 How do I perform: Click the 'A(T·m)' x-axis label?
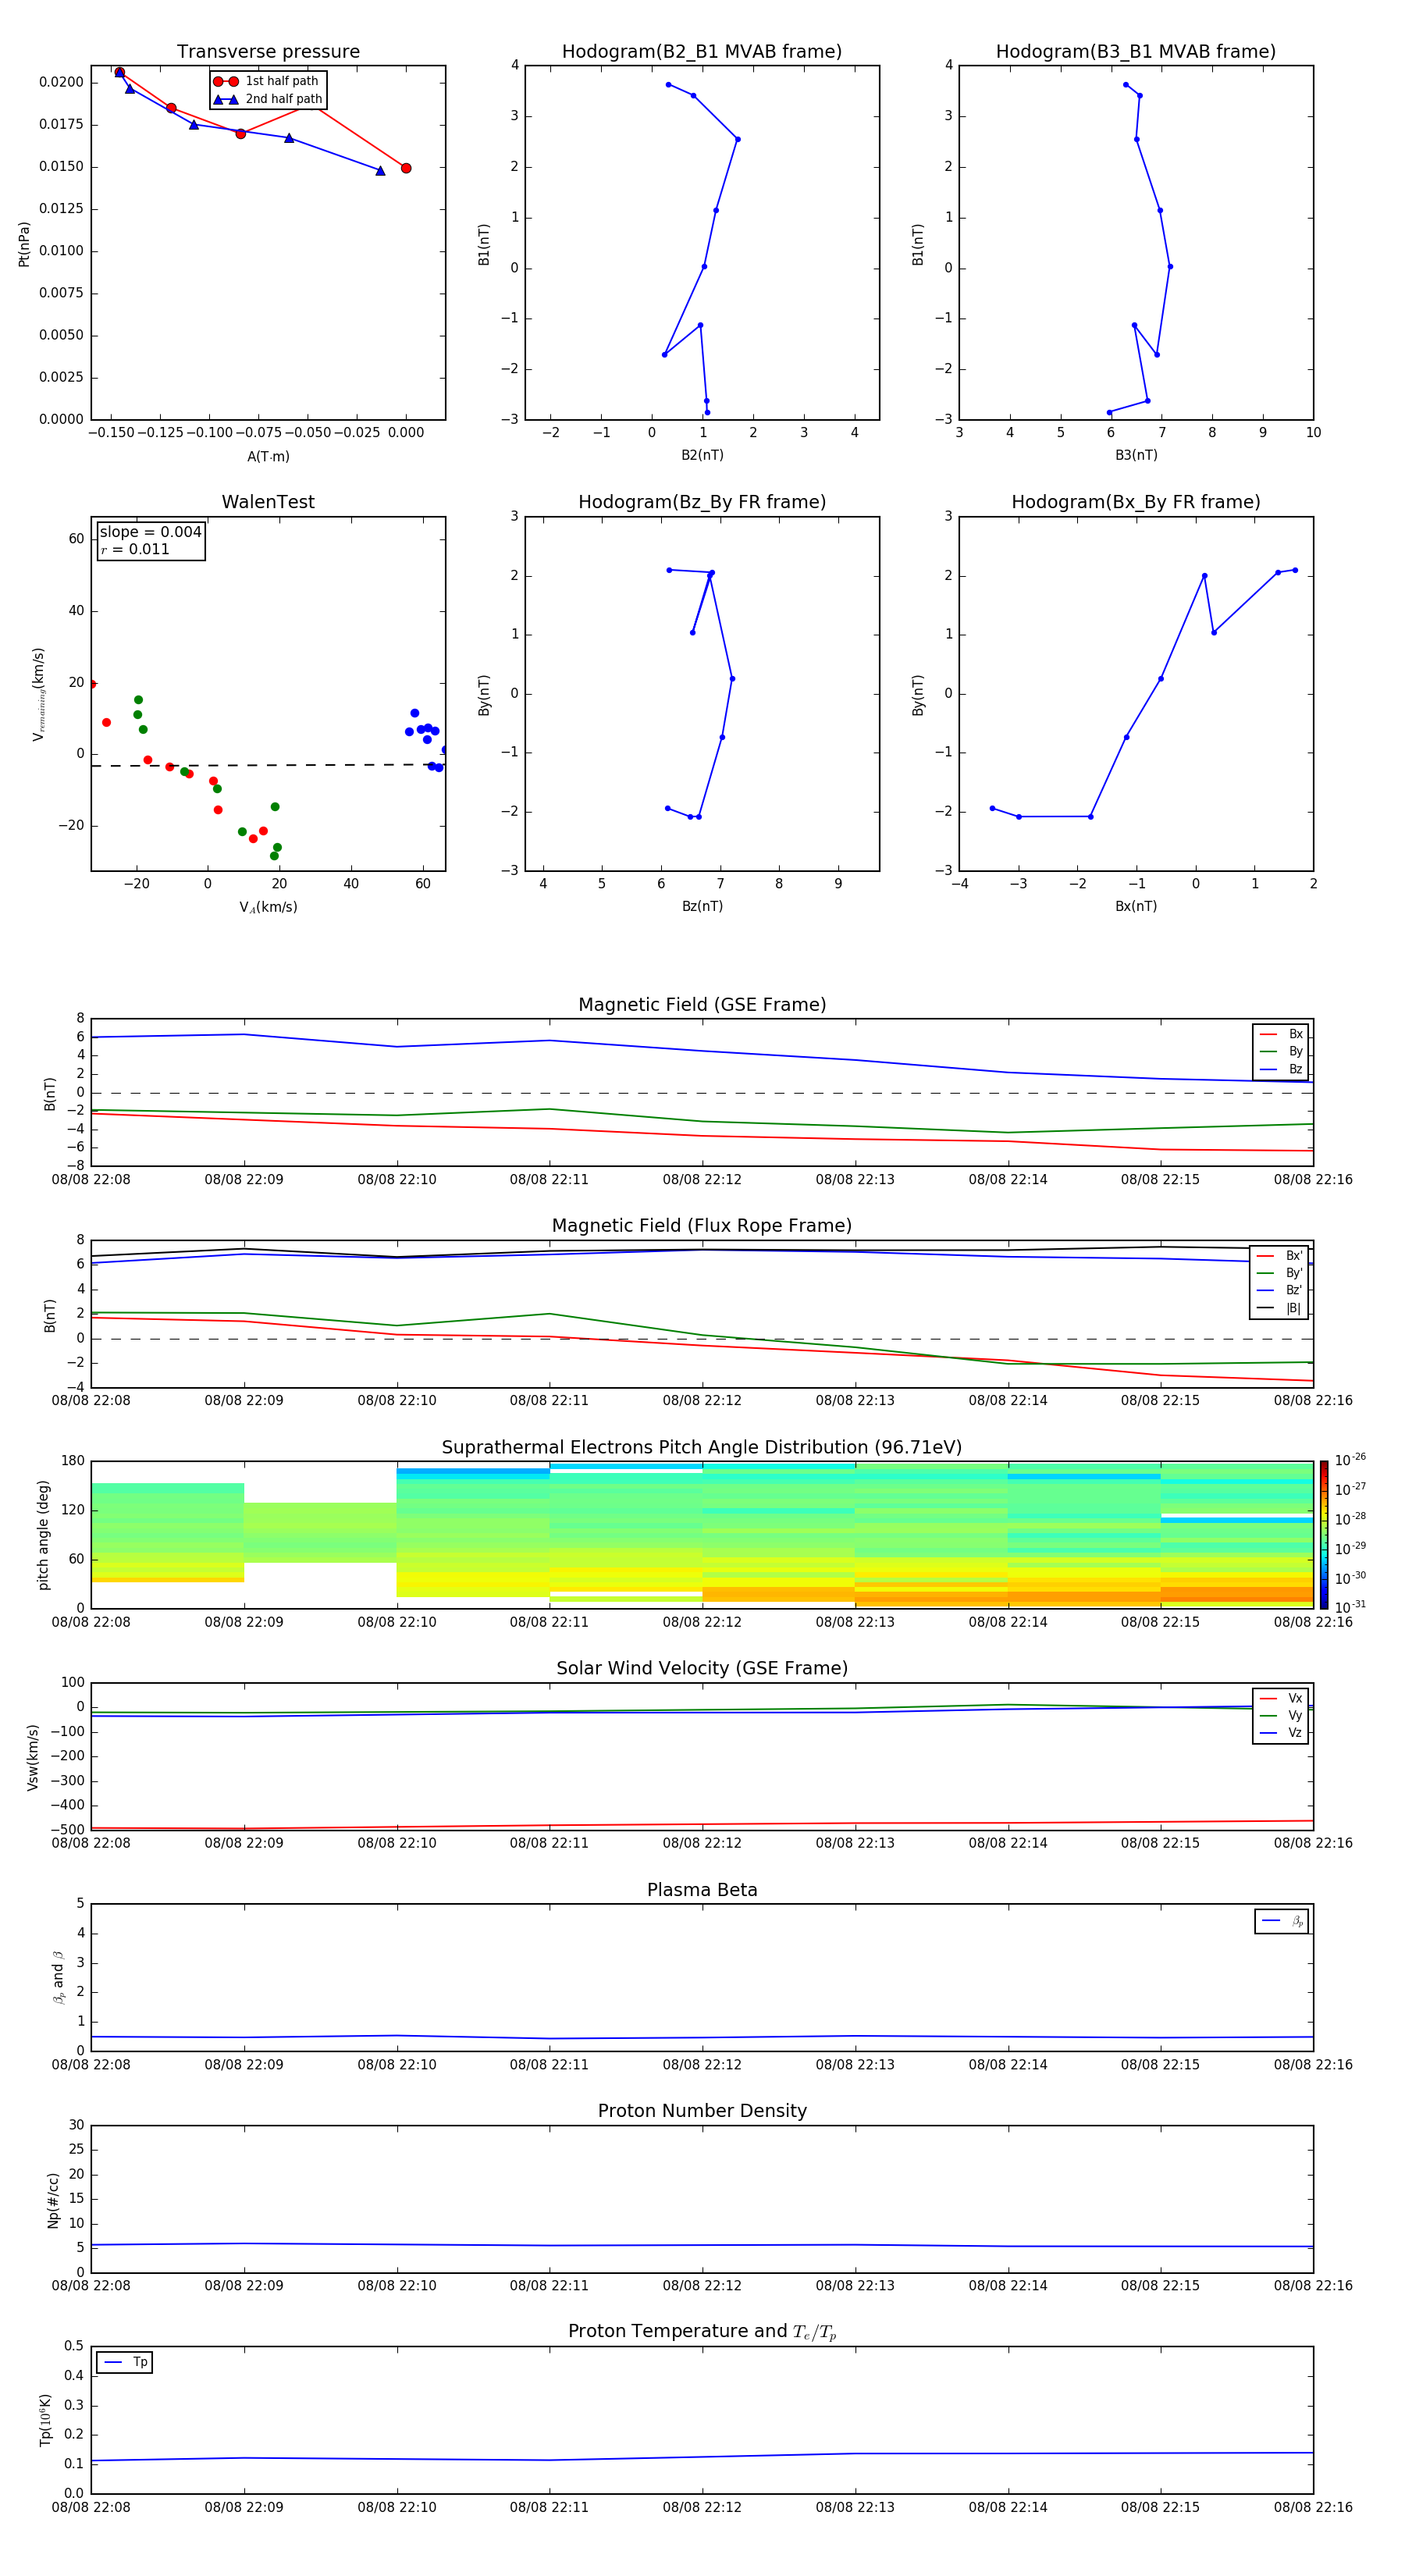pyautogui.click(x=268, y=457)
